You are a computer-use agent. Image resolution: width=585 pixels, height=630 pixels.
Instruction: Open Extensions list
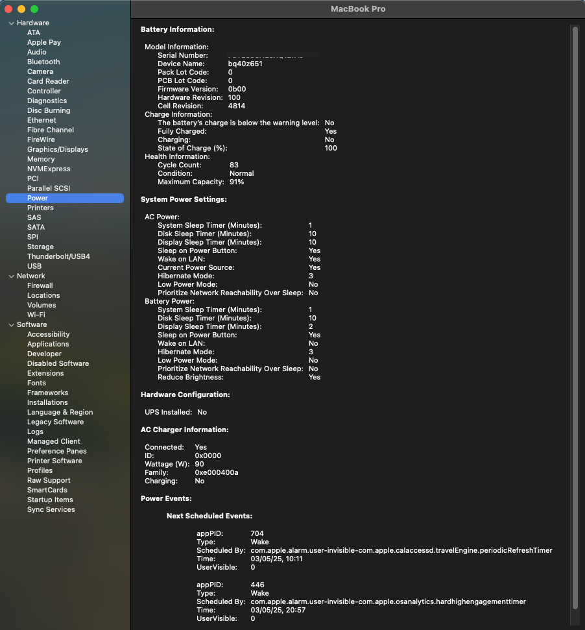[x=45, y=373]
